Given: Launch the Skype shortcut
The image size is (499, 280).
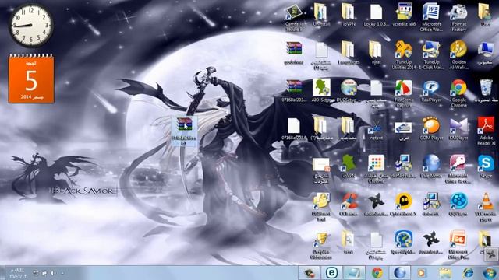Looking at the screenshot, I should tap(486, 167).
